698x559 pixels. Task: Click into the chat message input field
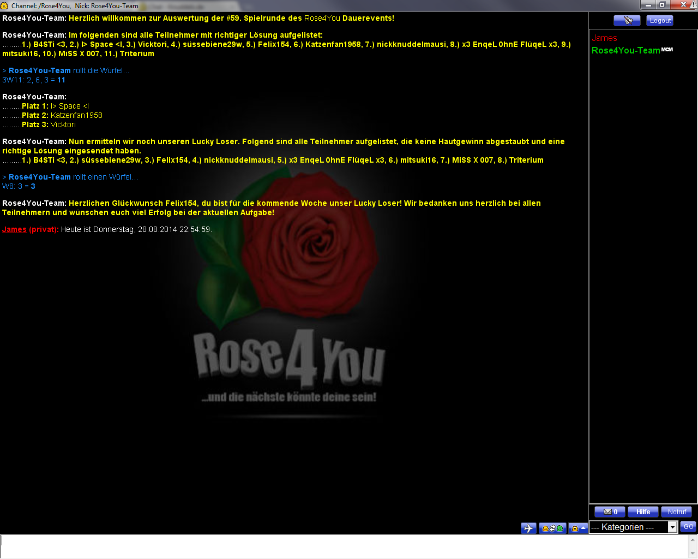pyautogui.click(x=344, y=546)
